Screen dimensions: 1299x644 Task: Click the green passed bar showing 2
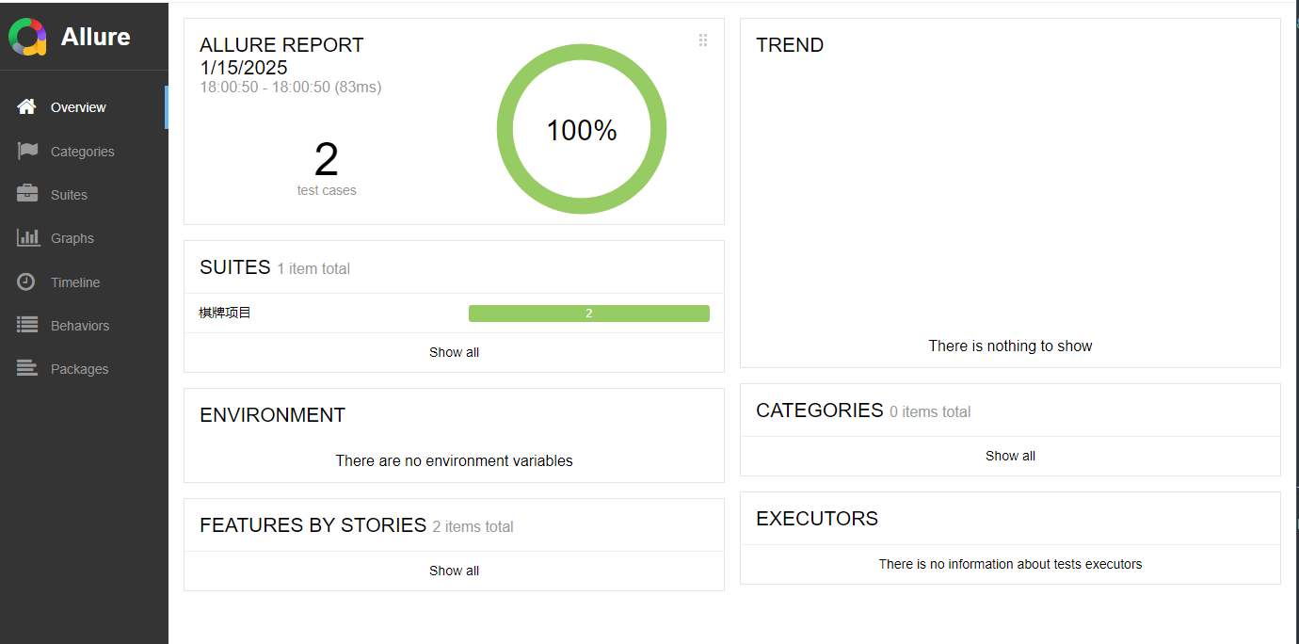point(589,314)
